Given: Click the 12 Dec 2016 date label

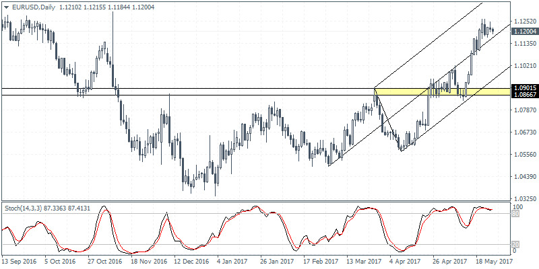Looking at the screenshot, I should (x=191, y=261).
